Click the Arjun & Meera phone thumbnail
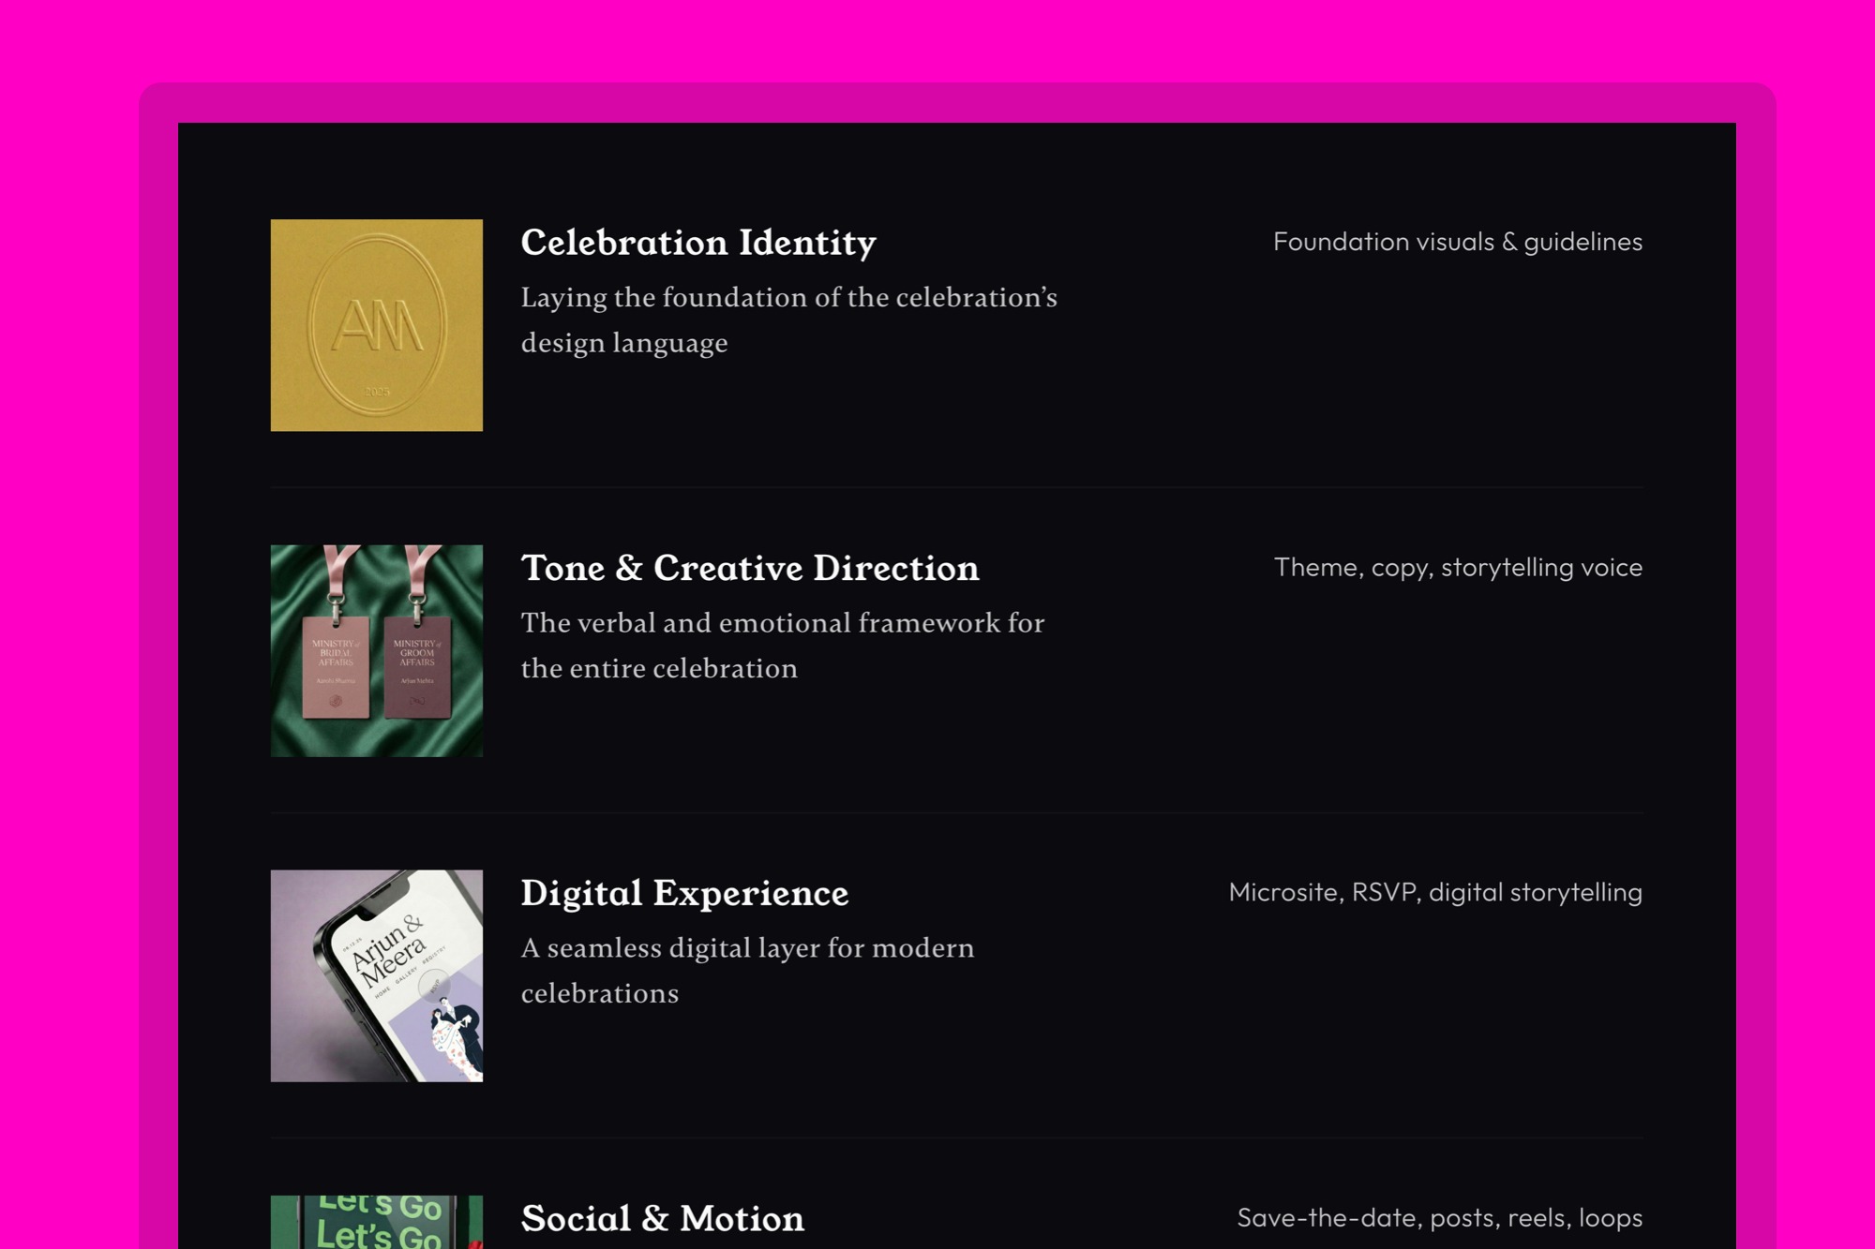Viewport: 1875px width, 1249px height. click(375, 974)
